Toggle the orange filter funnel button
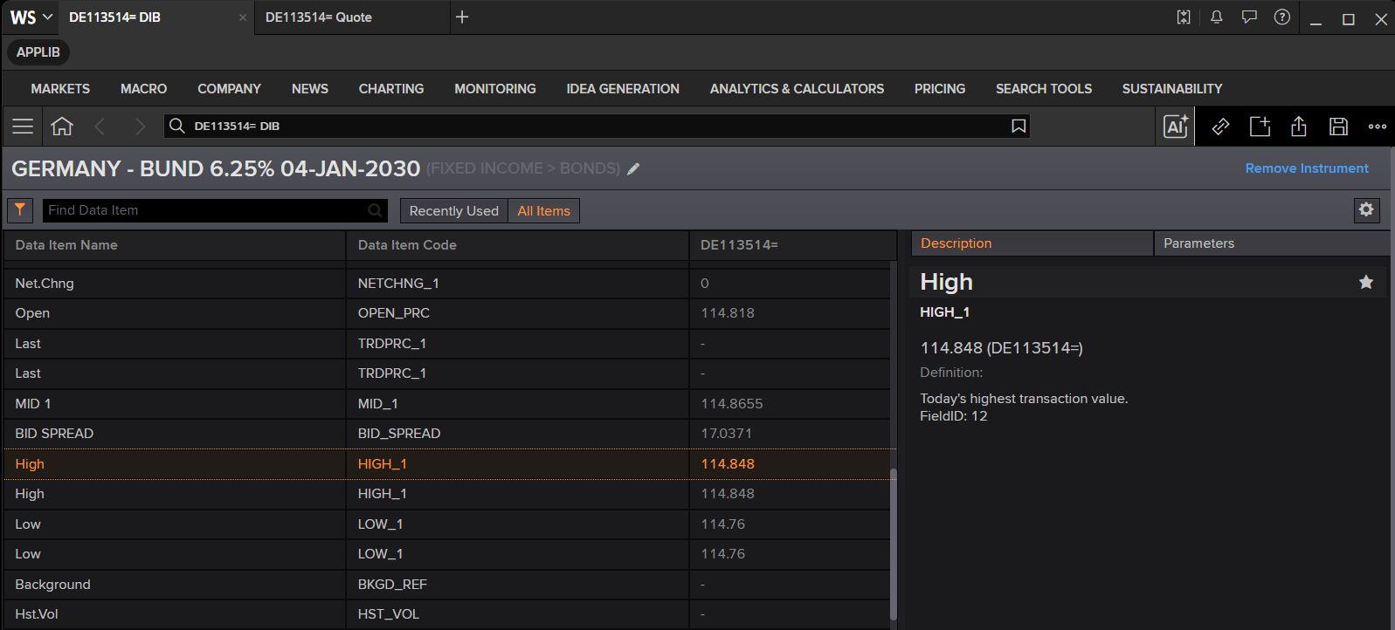The width and height of the screenshot is (1395, 630). (20, 210)
